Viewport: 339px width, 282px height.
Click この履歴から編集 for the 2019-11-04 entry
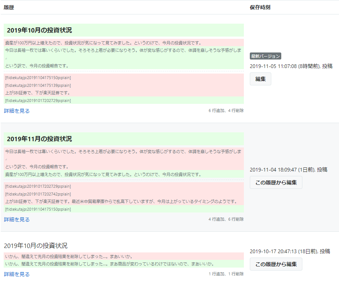pos(276,183)
